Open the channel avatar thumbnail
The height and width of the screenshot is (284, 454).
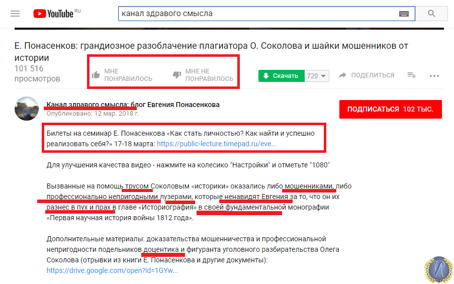click(x=27, y=109)
